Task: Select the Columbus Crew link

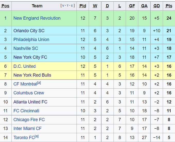Action: point(29,93)
